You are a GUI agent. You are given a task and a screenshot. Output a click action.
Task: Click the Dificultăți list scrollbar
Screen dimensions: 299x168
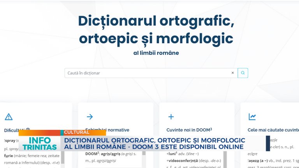(63, 157)
